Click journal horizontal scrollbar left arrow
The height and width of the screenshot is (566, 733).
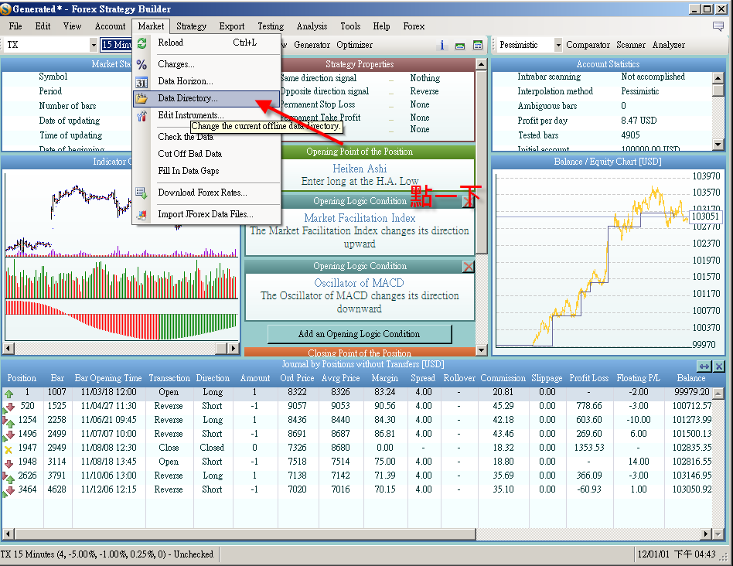click(x=8, y=534)
